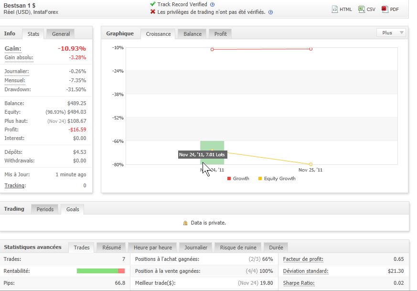Click the $484.03 equity value
This screenshot has height=291, width=417.
[x=76, y=112]
